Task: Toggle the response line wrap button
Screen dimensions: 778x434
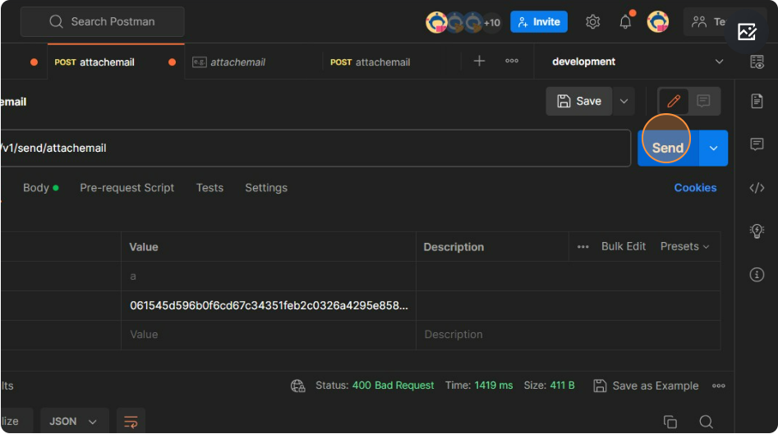Action: coord(131,422)
